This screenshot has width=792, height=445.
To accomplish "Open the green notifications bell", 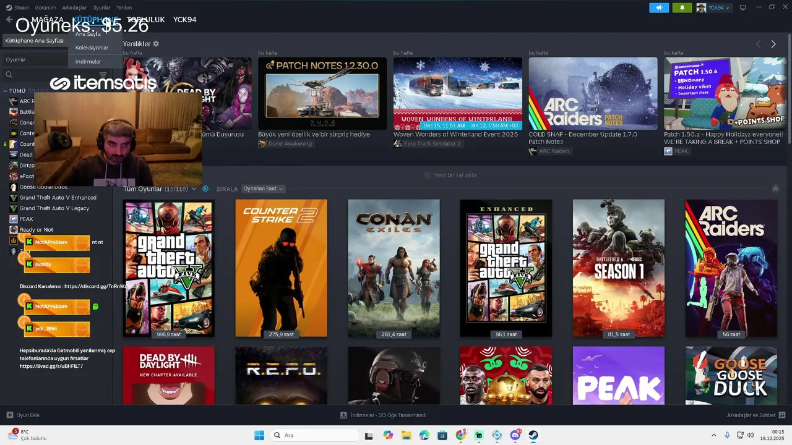I will (682, 8).
